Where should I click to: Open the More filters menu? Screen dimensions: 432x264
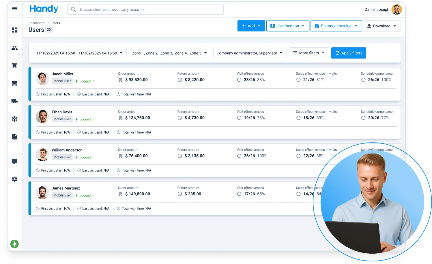(309, 53)
